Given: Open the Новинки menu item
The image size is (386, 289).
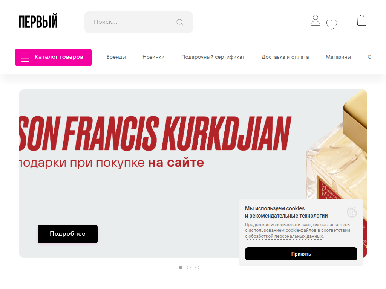Looking at the screenshot, I should pyautogui.click(x=153, y=57).
